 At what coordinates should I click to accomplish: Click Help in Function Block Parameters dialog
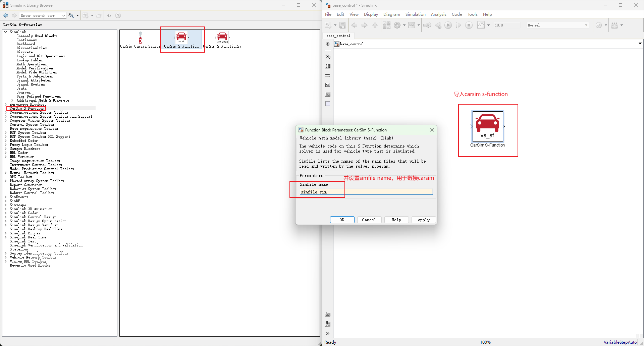[396, 220]
